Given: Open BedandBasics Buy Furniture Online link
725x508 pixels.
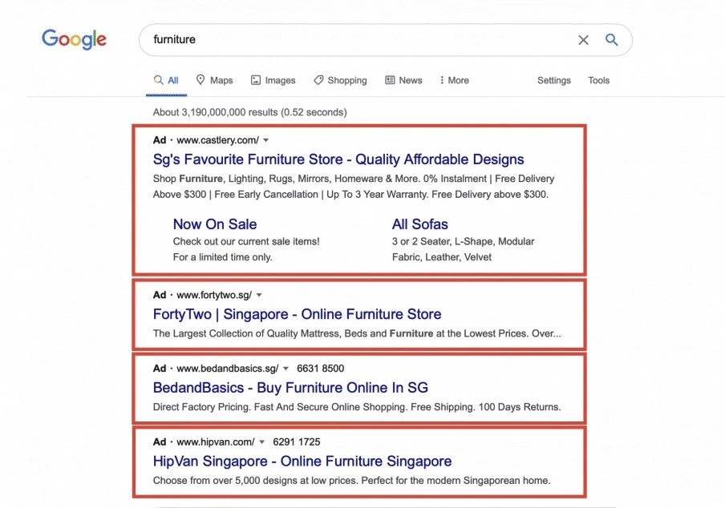Looking at the screenshot, I should pos(290,388).
